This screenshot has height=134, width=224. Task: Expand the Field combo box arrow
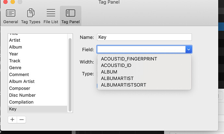pos(189,50)
